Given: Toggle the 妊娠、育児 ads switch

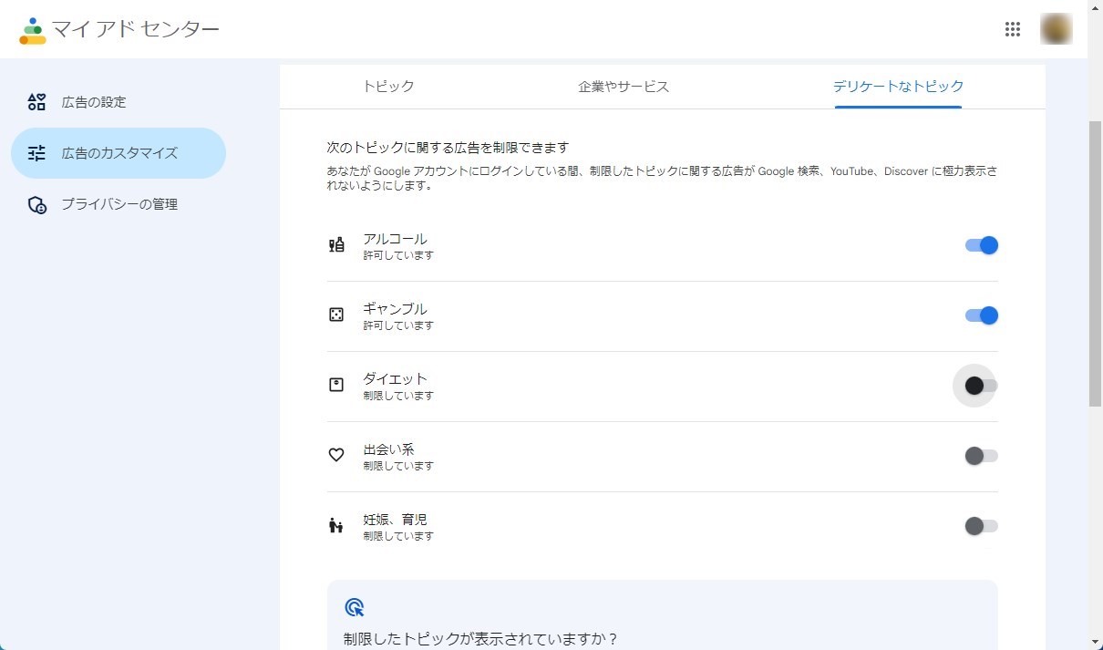Looking at the screenshot, I should [981, 526].
